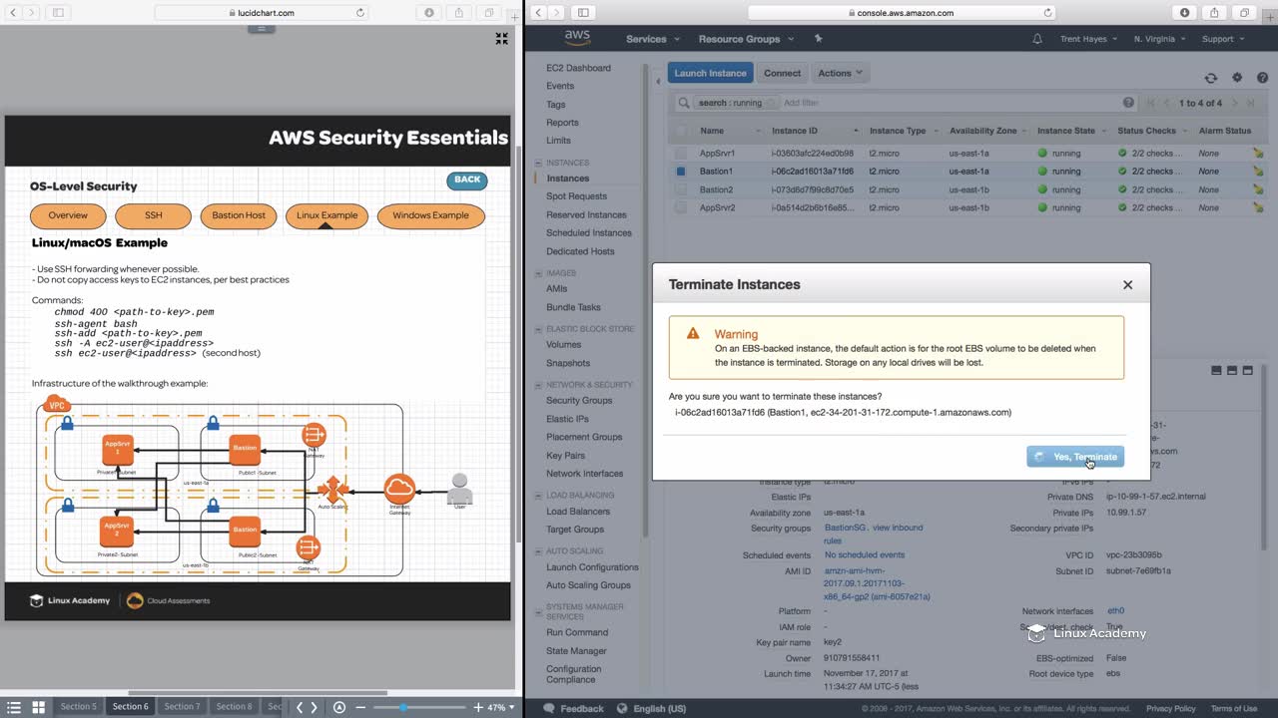
Task: Share the AWS console page from Safari
Action: pos(1214,13)
